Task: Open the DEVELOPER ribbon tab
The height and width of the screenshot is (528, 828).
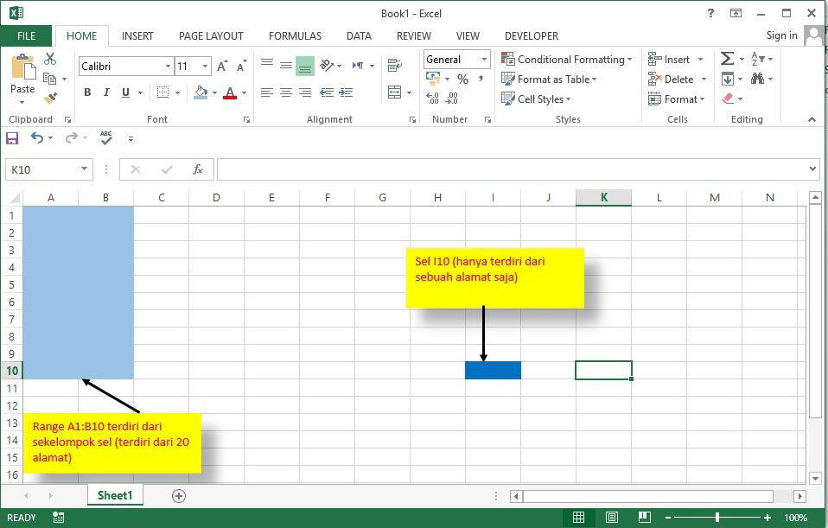Action: click(x=531, y=35)
